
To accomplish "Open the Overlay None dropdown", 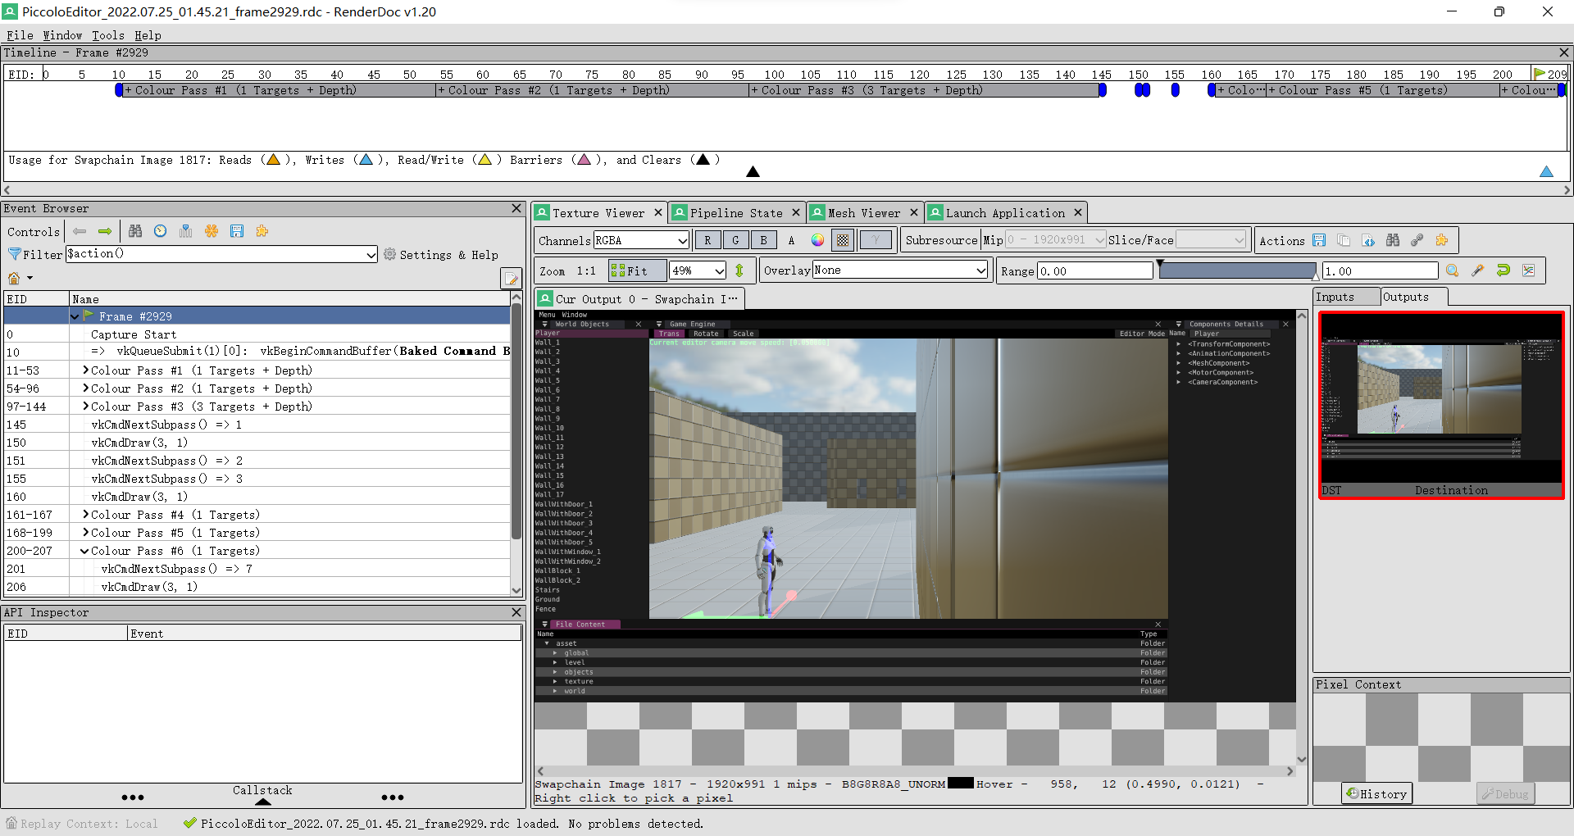I will click(x=900, y=270).
